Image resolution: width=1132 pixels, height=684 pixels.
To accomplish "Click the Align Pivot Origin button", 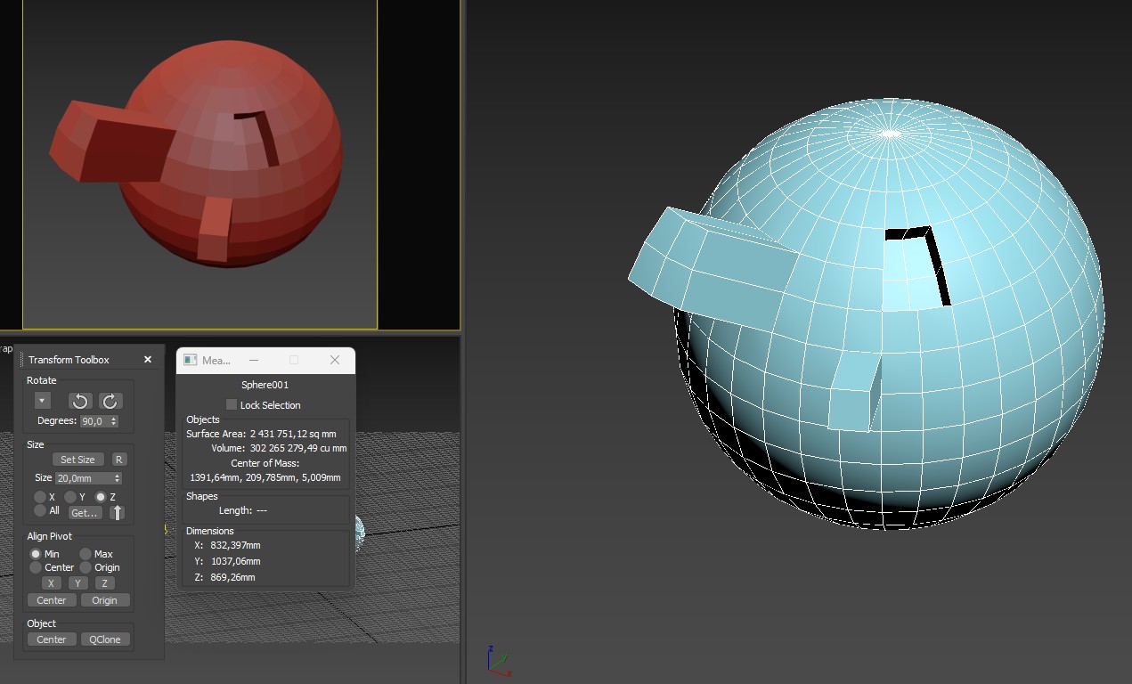I will (x=105, y=600).
